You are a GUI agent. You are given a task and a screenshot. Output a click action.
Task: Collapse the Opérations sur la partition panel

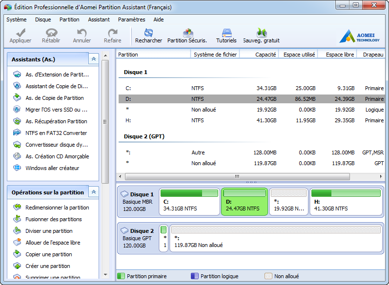(94, 192)
